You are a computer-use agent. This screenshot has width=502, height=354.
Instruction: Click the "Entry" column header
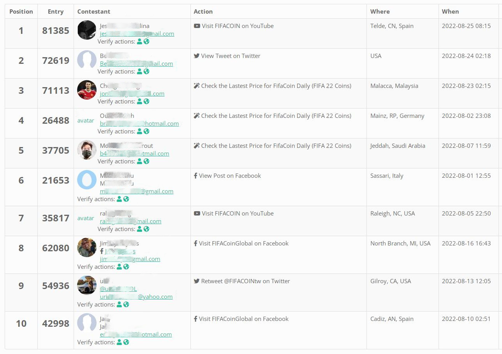coord(56,12)
